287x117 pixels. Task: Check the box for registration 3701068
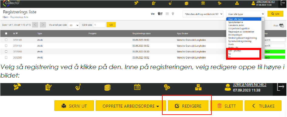click(6, 52)
